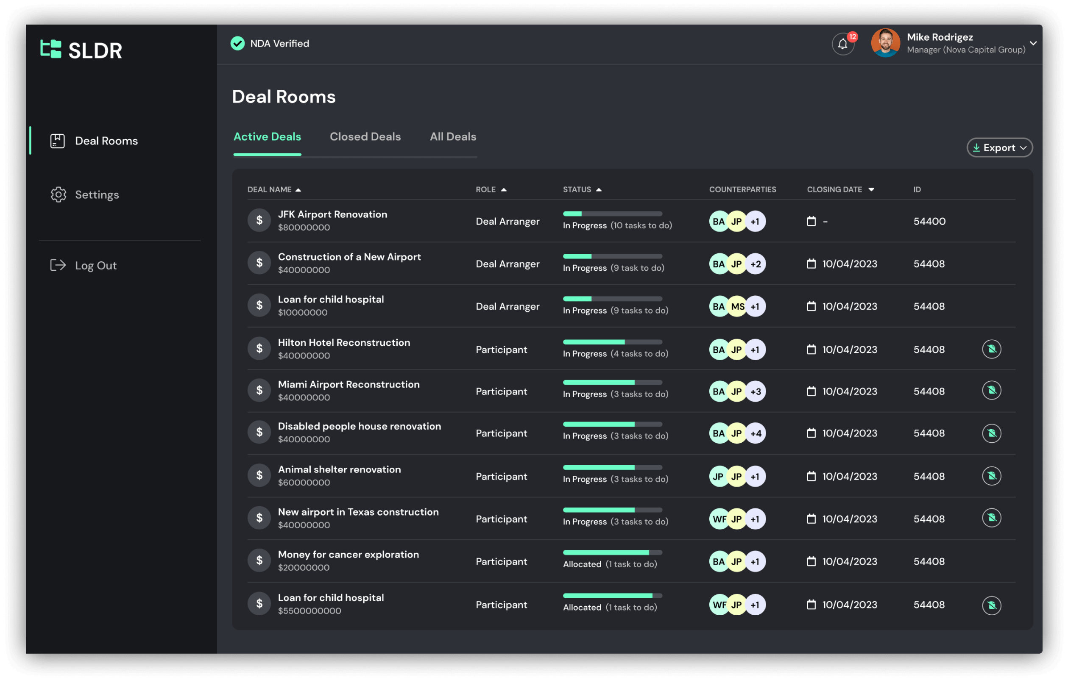Click the no-document icon on Hilton Hotel Reconstruction row

pyautogui.click(x=992, y=349)
